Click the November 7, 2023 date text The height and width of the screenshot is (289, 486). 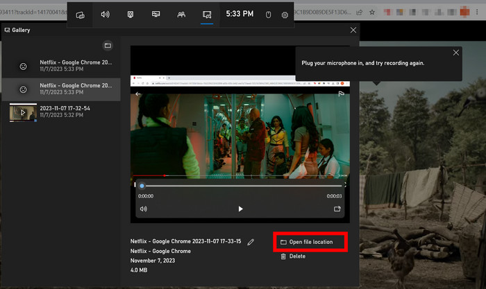(153, 261)
